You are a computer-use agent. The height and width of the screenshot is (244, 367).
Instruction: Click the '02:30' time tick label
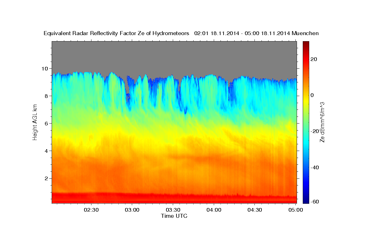[91, 210]
